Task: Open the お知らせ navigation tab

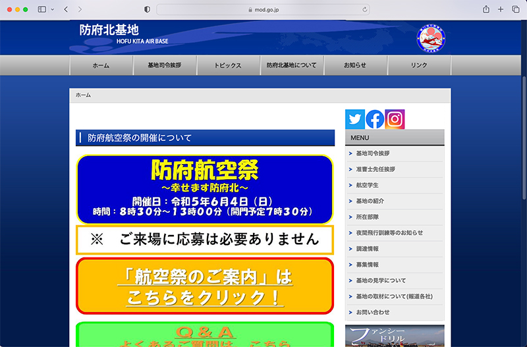Action: pyautogui.click(x=355, y=65)
